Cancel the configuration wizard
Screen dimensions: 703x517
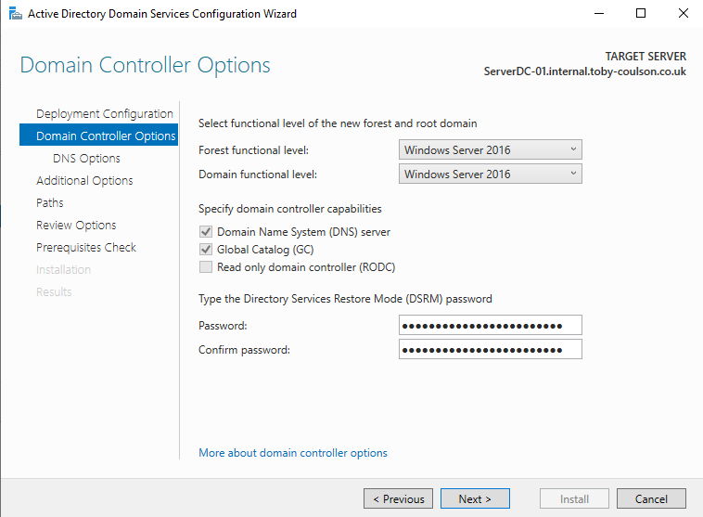click(x=651, y=498)
